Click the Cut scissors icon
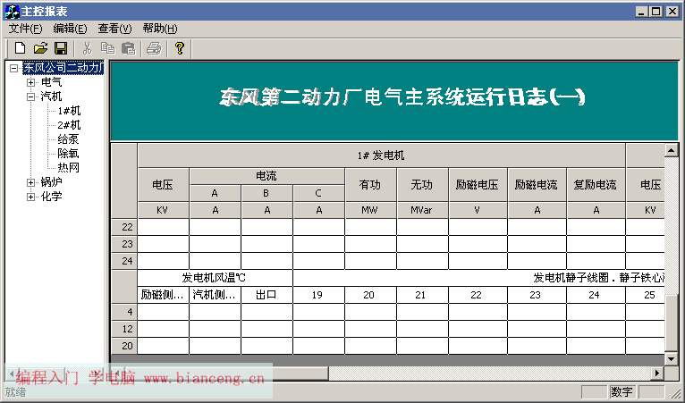 [x=88, y=48]
